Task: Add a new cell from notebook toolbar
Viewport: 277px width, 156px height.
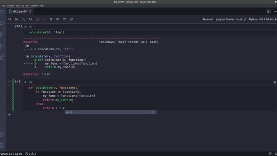Action: pos(44,19)
